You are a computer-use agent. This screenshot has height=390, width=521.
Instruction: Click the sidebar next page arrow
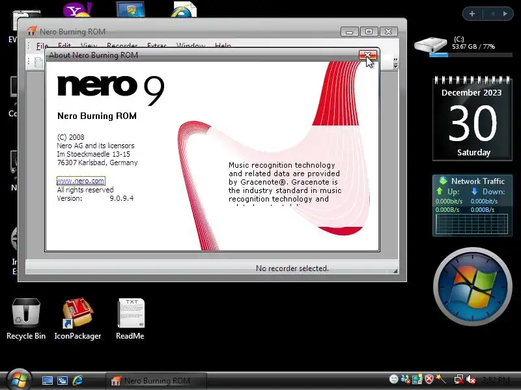click(505, 14)
